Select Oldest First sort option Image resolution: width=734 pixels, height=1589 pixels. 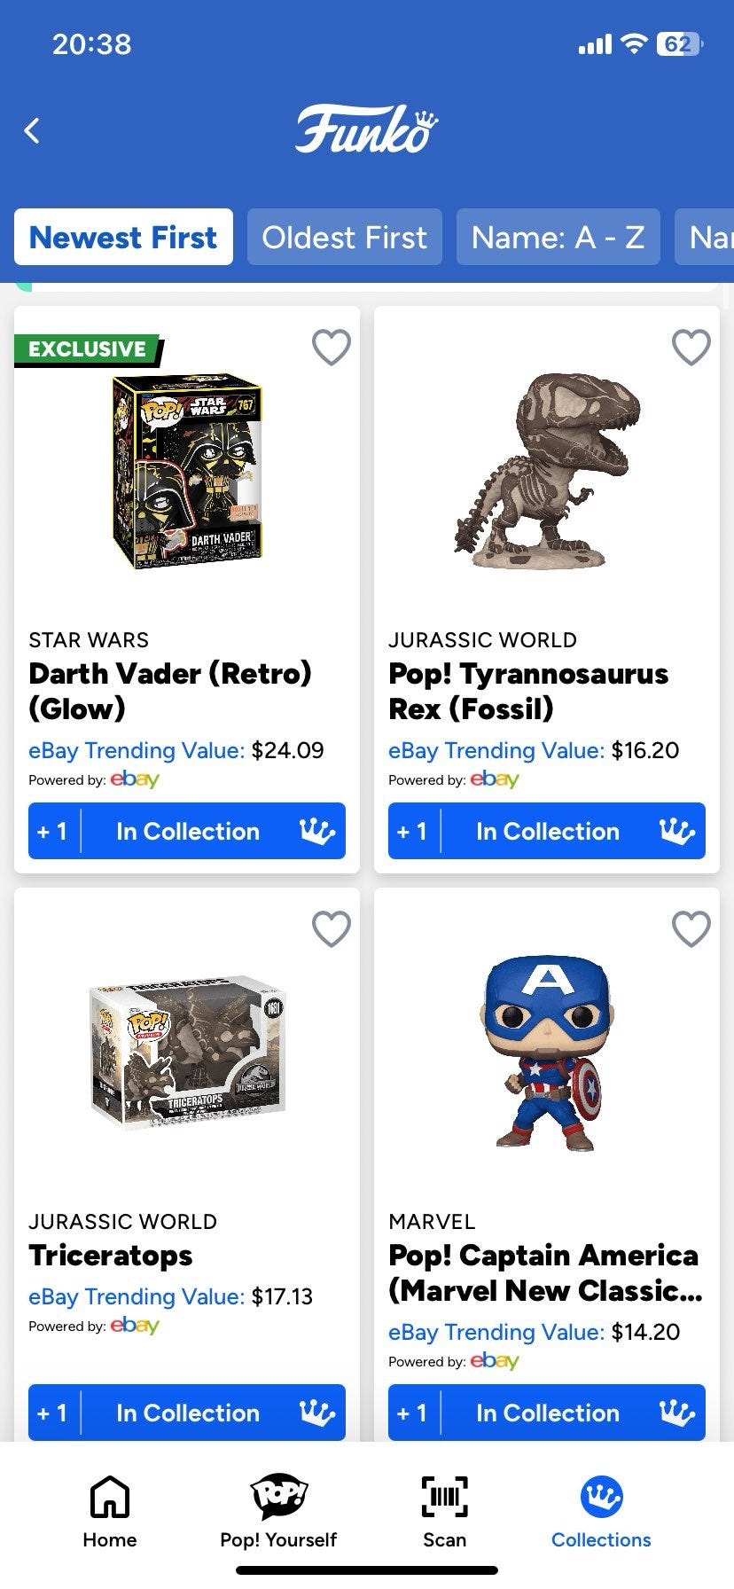345,237
